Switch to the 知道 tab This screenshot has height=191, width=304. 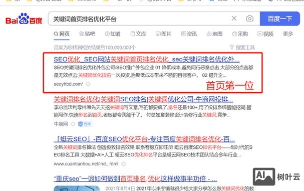(113, 34)
